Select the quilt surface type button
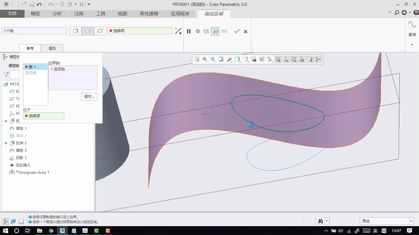Screen dimensions: 419x235 (88, 31)
